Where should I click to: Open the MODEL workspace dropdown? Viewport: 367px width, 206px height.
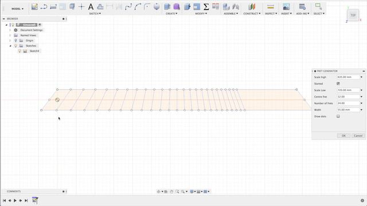point(18,9)
